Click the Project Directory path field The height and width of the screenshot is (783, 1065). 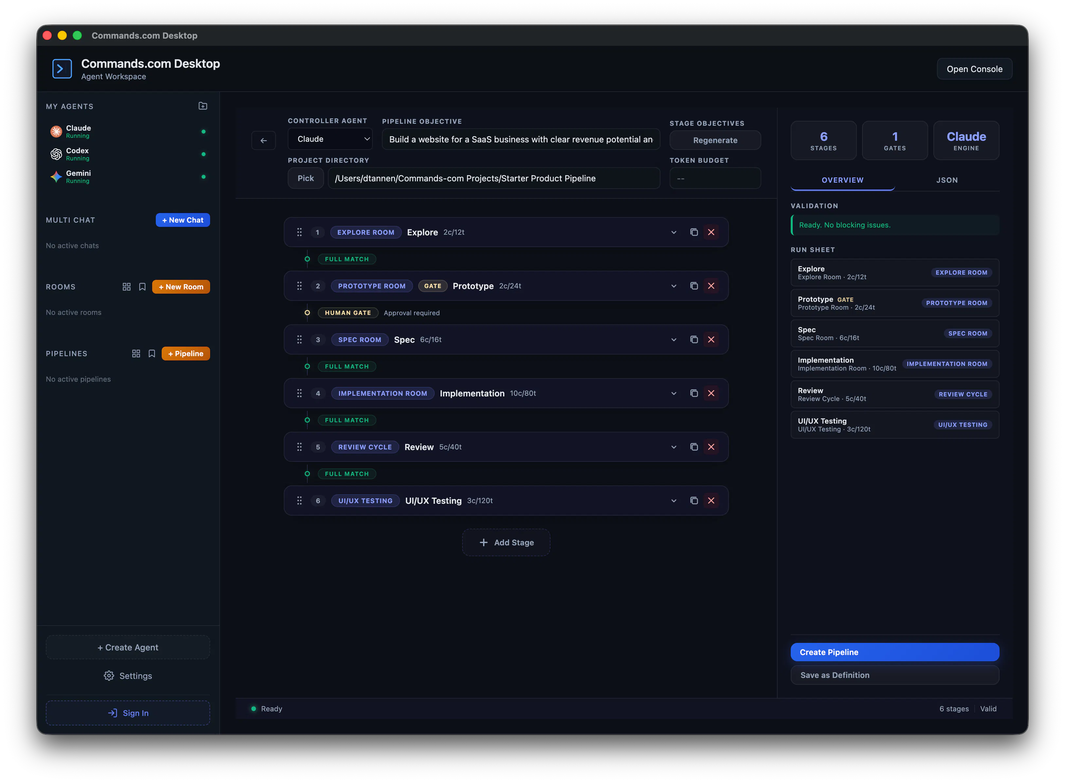point(494,178)
